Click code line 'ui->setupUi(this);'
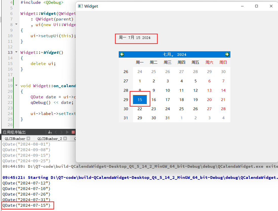The image size is (278, 211). 53,36
